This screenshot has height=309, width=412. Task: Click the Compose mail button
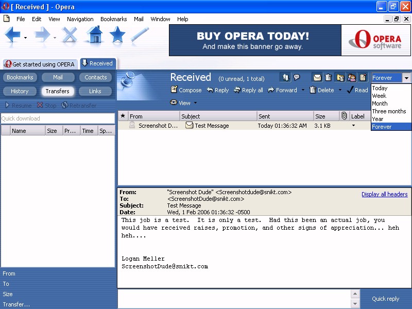[x=186, y=90]
